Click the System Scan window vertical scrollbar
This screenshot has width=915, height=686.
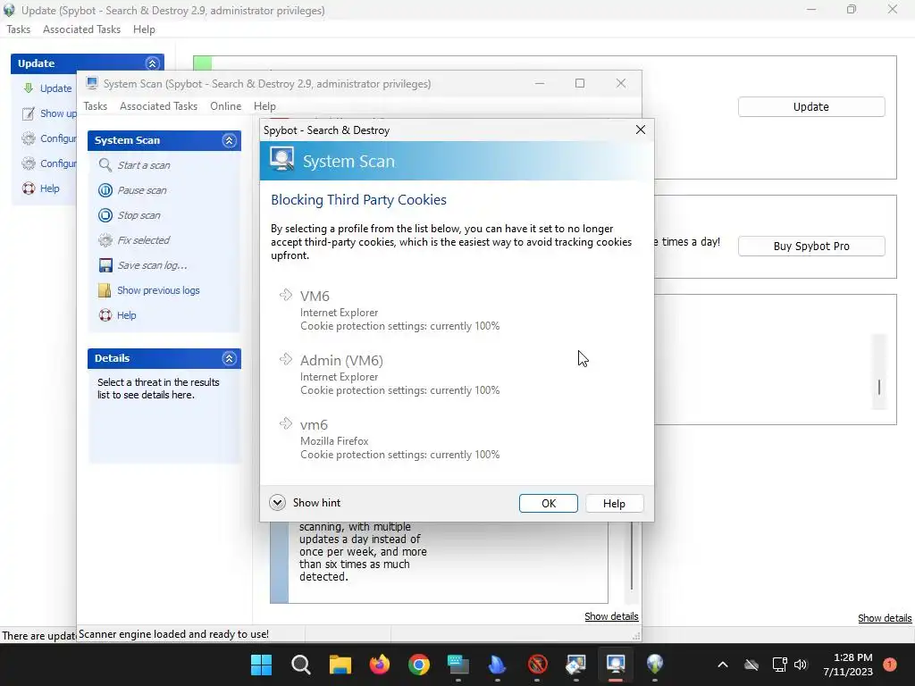[x=632, y=557]
